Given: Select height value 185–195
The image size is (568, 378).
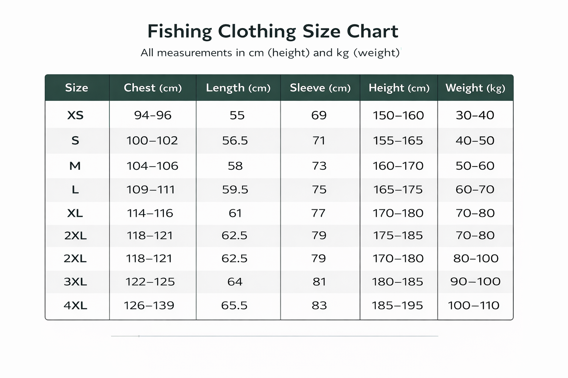Looking at the screenshot, I should point(397,306).
